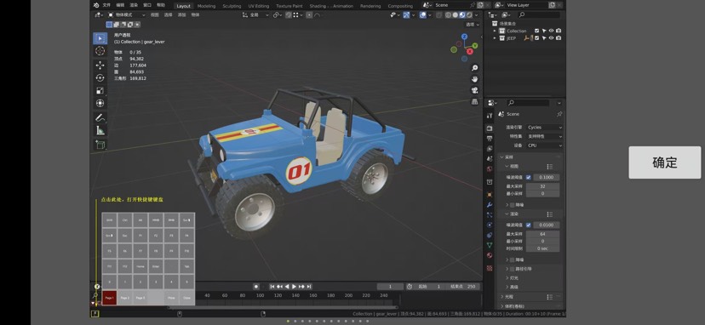This screenshot has width=705, height=325.
Task: Switch viewport shading to wireframe
Action: click(x=448, y=14)
